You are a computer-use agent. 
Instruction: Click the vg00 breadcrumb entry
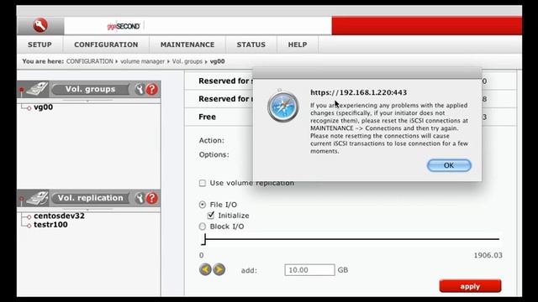(217, 61)
